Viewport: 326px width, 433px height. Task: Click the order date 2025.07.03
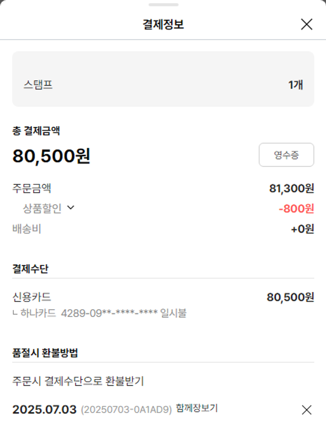pyautogui.click(x=44, y=410)
